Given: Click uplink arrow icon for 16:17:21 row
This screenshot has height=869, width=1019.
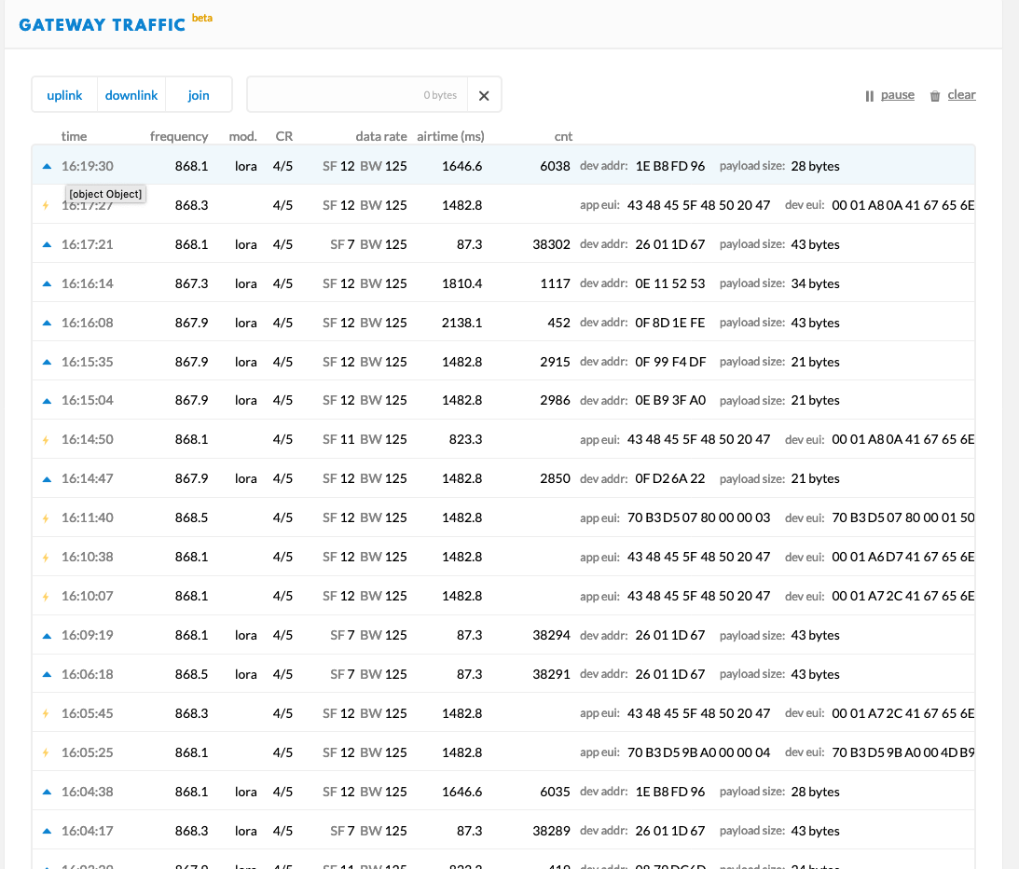Looking at the screenshot, I should coord(47,244).
